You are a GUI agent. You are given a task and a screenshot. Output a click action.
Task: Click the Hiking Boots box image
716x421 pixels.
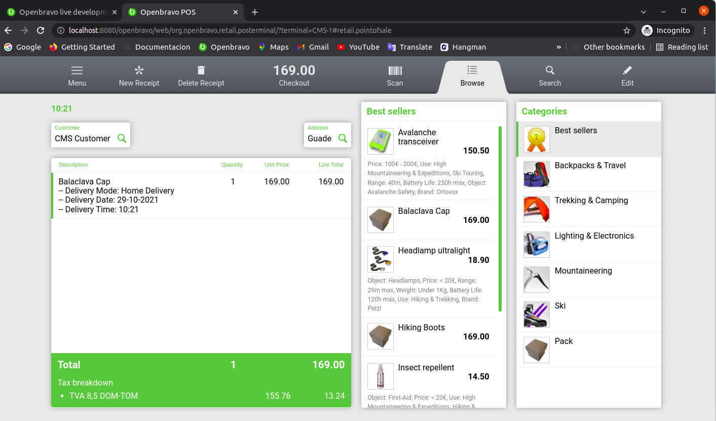pos(381,336)
